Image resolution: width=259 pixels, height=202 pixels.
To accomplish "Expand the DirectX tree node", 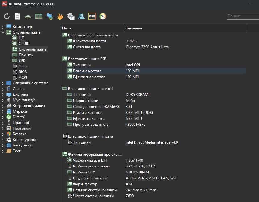I will pyautogui.click(x=3, y=117).
